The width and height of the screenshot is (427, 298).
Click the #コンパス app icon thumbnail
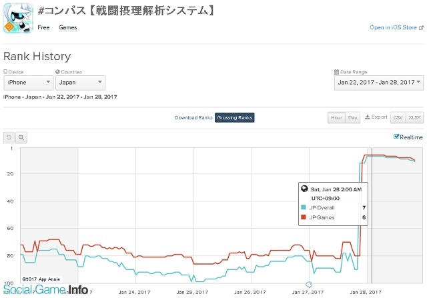click(x=19, y=17)
